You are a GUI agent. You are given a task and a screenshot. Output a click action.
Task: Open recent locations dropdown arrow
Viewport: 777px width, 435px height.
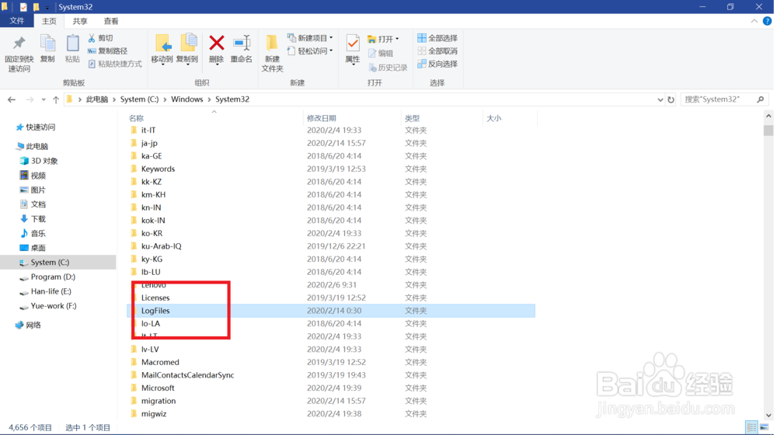tap(44, 99)
